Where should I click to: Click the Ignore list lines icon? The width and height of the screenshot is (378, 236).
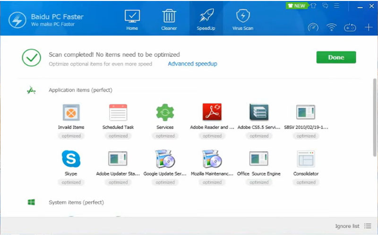(x=368, y=226)
